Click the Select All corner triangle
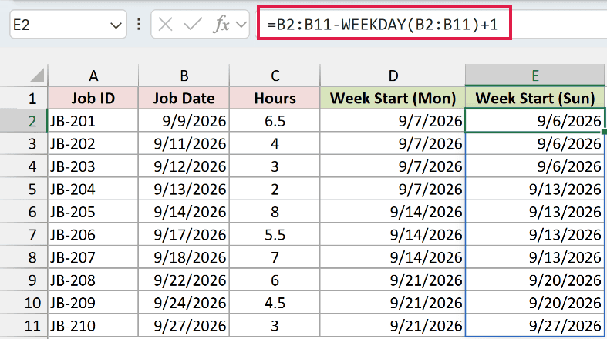 pos(37,75)
